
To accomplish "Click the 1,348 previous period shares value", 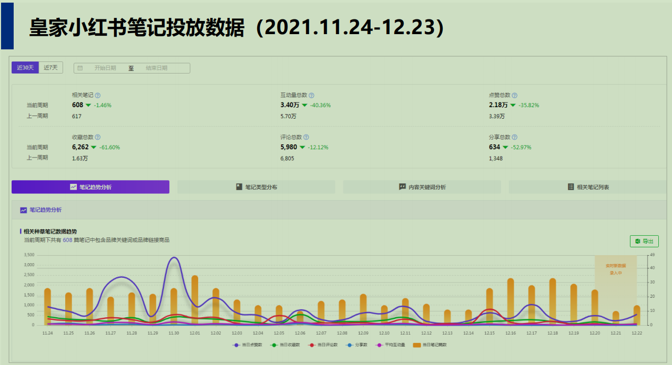I will pos(496,158).
